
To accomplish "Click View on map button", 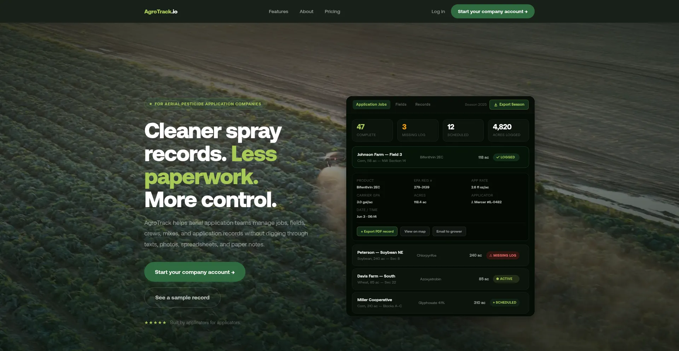I will coord(415,232).
